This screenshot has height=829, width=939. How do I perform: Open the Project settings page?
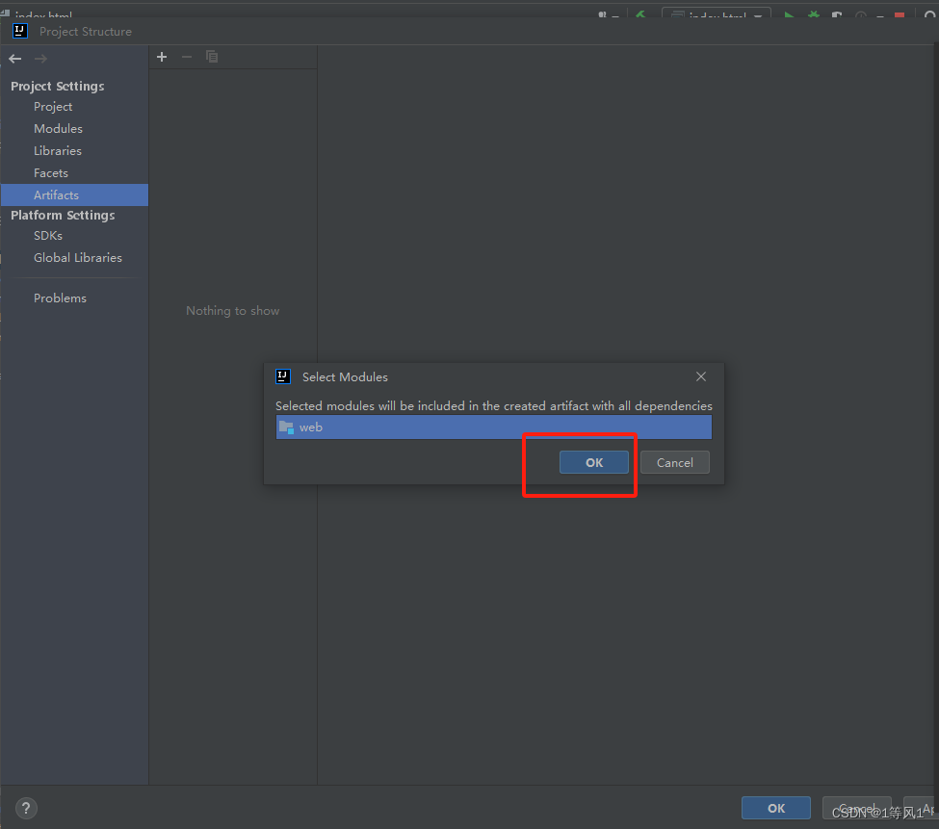pos(74,107)
